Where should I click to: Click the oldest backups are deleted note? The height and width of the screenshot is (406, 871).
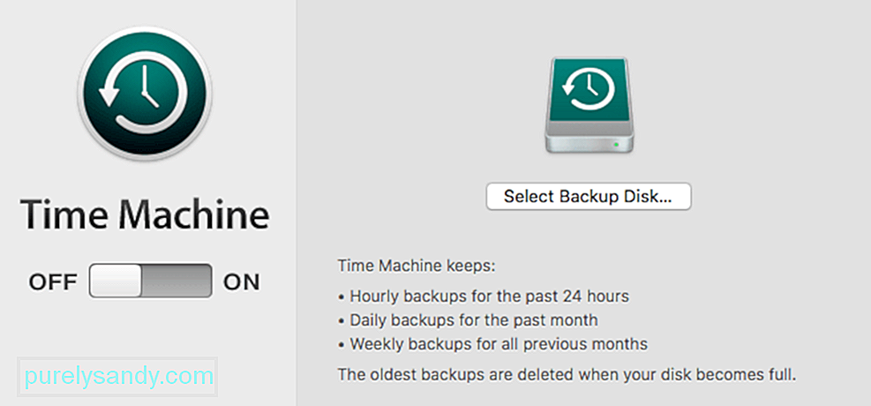point(567,374)
